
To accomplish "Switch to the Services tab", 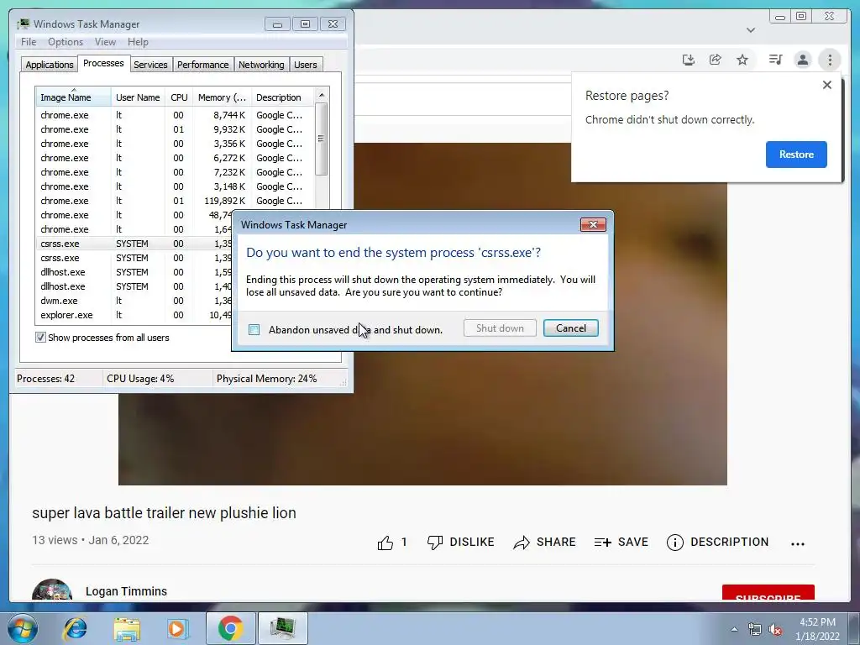I will tap(150, 65).
